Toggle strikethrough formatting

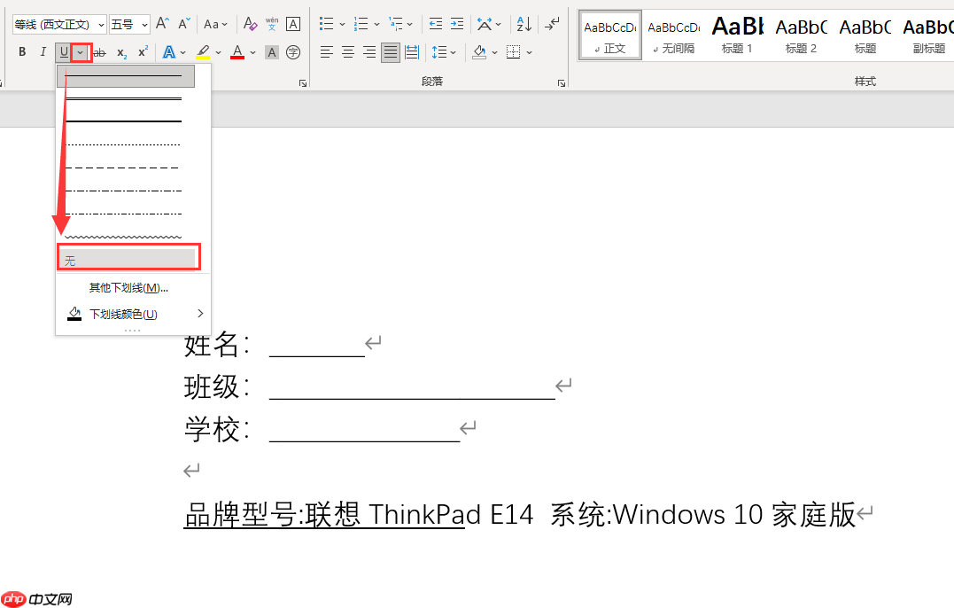(99, 53)
